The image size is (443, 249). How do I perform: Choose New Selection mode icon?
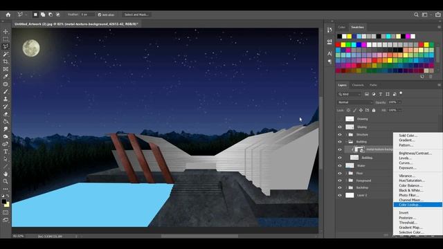click(x=35, y=15)
